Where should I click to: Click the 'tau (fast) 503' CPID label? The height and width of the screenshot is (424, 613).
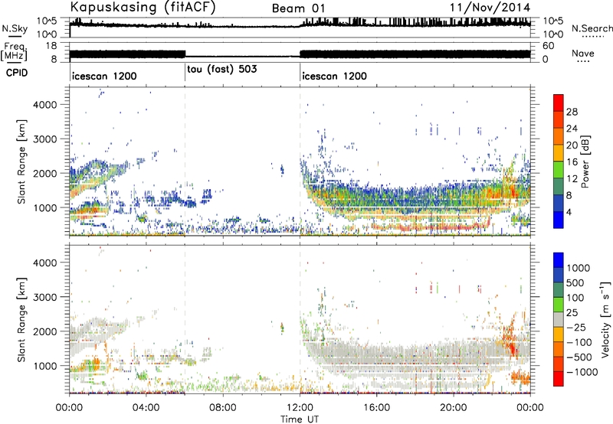[x=222, y=69]
